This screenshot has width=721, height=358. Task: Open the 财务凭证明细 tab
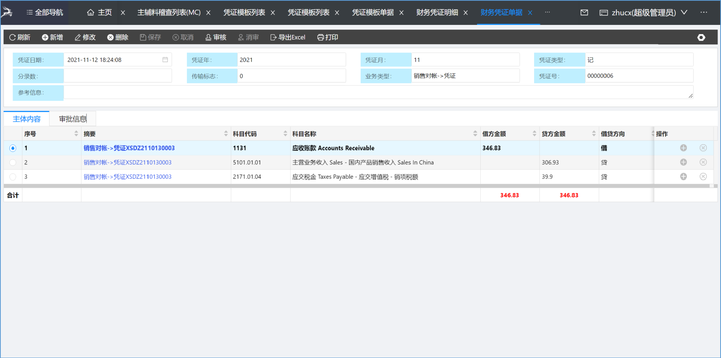[437, 13]
